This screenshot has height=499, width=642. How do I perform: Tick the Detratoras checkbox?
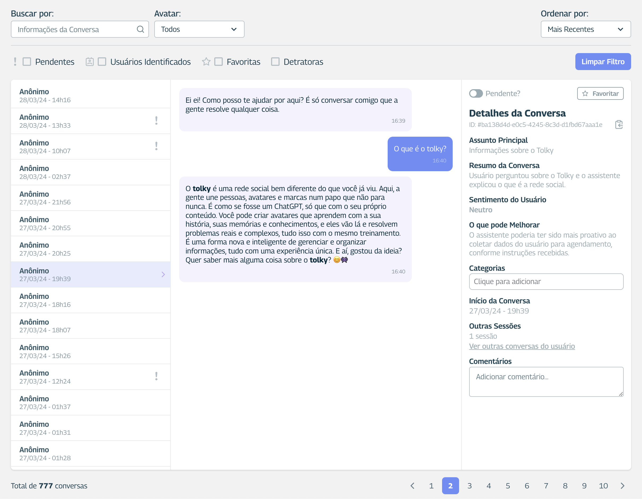(275, 62)
